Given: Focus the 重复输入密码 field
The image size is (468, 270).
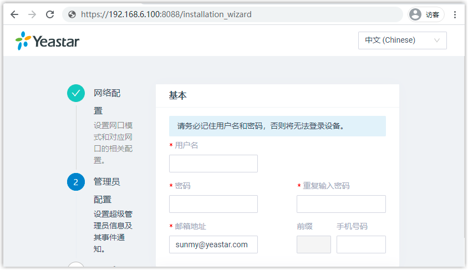Looking at the screenshot, I should [341, 204].
